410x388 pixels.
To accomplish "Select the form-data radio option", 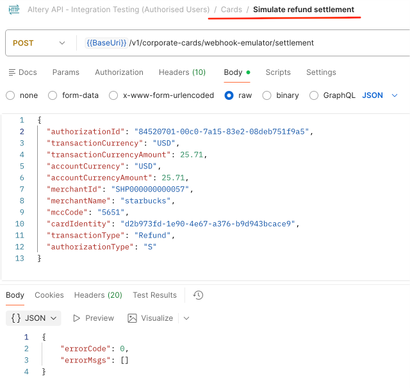I will point(53,95).
